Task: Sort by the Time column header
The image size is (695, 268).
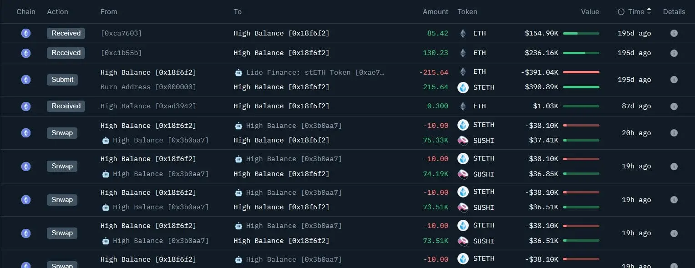Action: pyautogui.click(x=636, y=12)
